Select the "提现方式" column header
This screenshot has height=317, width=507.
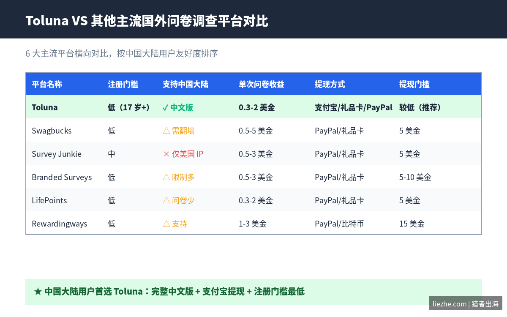click(x=330, y=84)
